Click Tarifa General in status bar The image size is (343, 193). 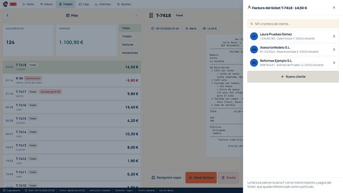(146, 190)
